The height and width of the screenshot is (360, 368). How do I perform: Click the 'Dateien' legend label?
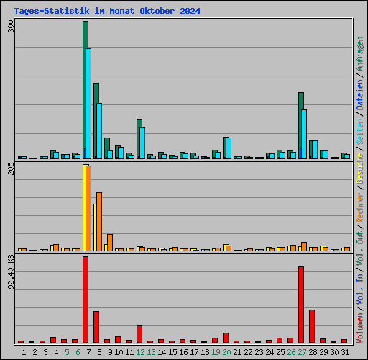[x=360, y=94]
